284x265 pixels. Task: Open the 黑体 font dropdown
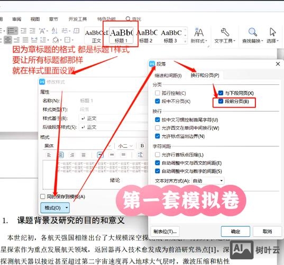pos(77,146)
